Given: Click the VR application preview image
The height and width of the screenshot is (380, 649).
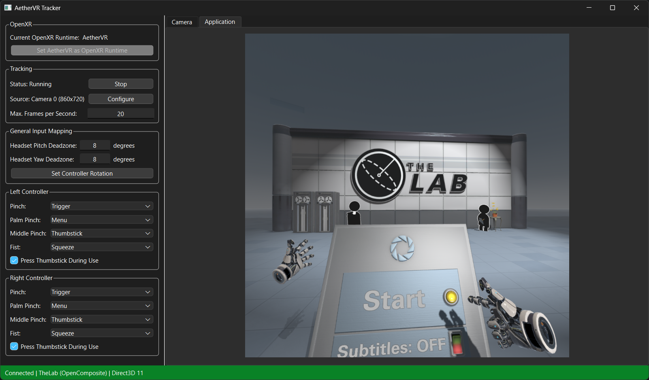Looking at the screenshot, I should 407,195.
